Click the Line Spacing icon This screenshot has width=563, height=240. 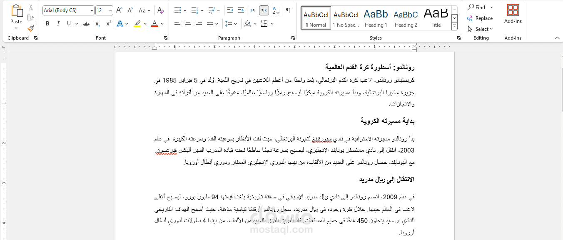pyautogui.click(x=228, y=24)
